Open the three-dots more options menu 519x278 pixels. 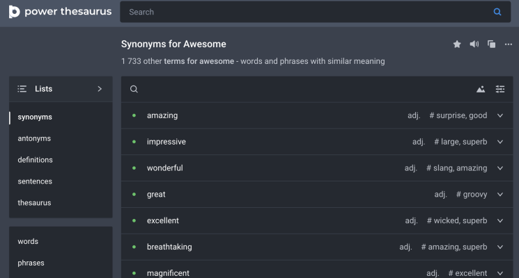[509, 44]
